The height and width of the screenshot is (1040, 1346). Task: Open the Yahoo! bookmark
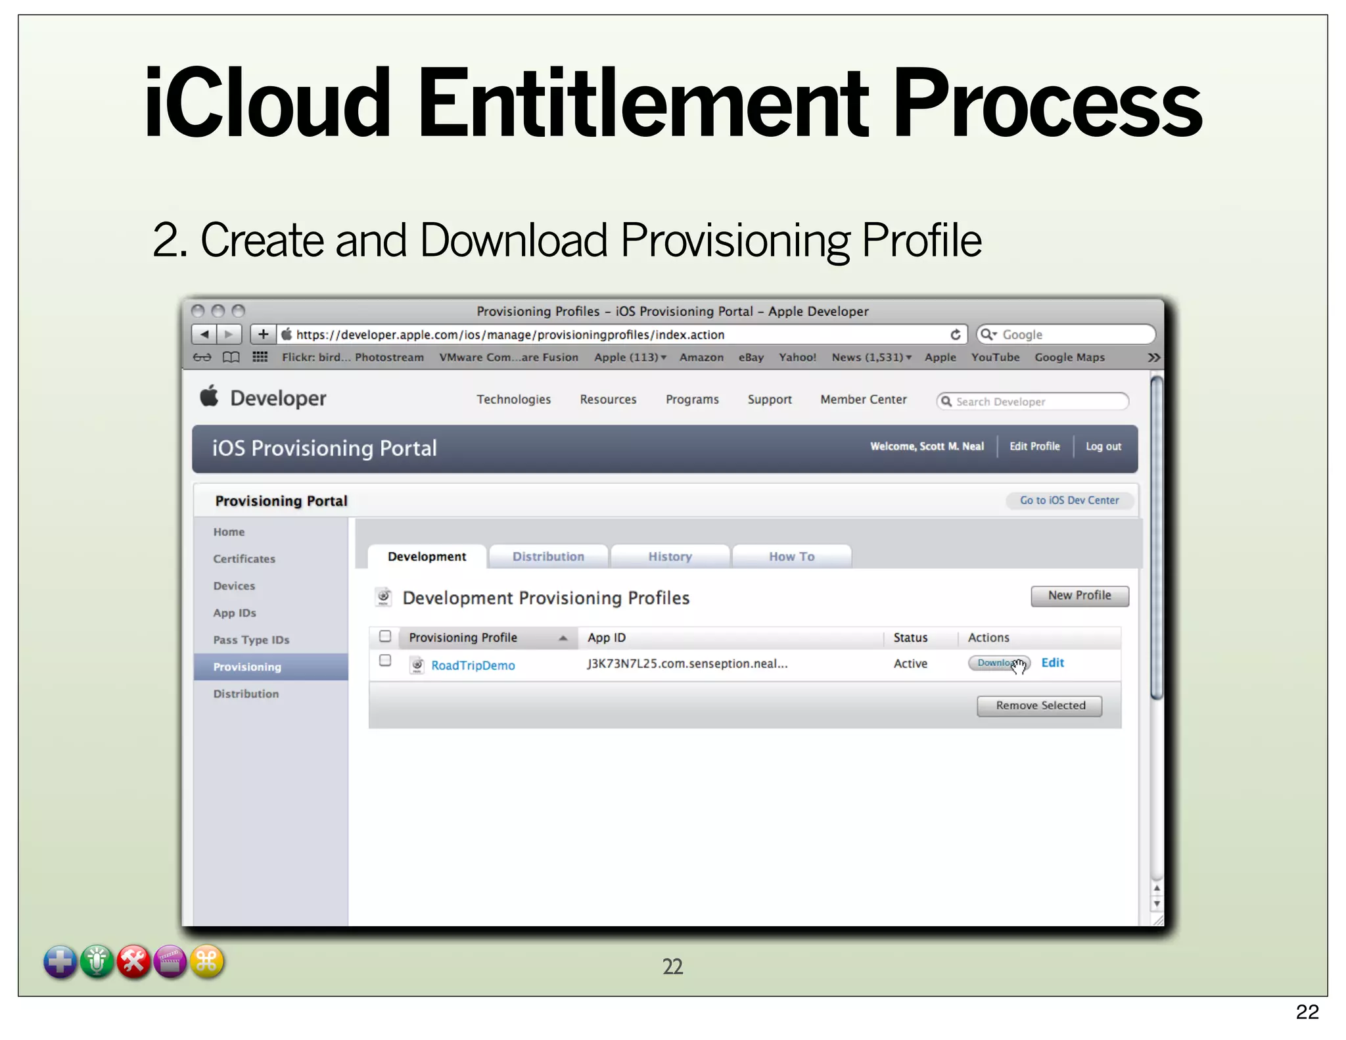click(x=797, y=357)
